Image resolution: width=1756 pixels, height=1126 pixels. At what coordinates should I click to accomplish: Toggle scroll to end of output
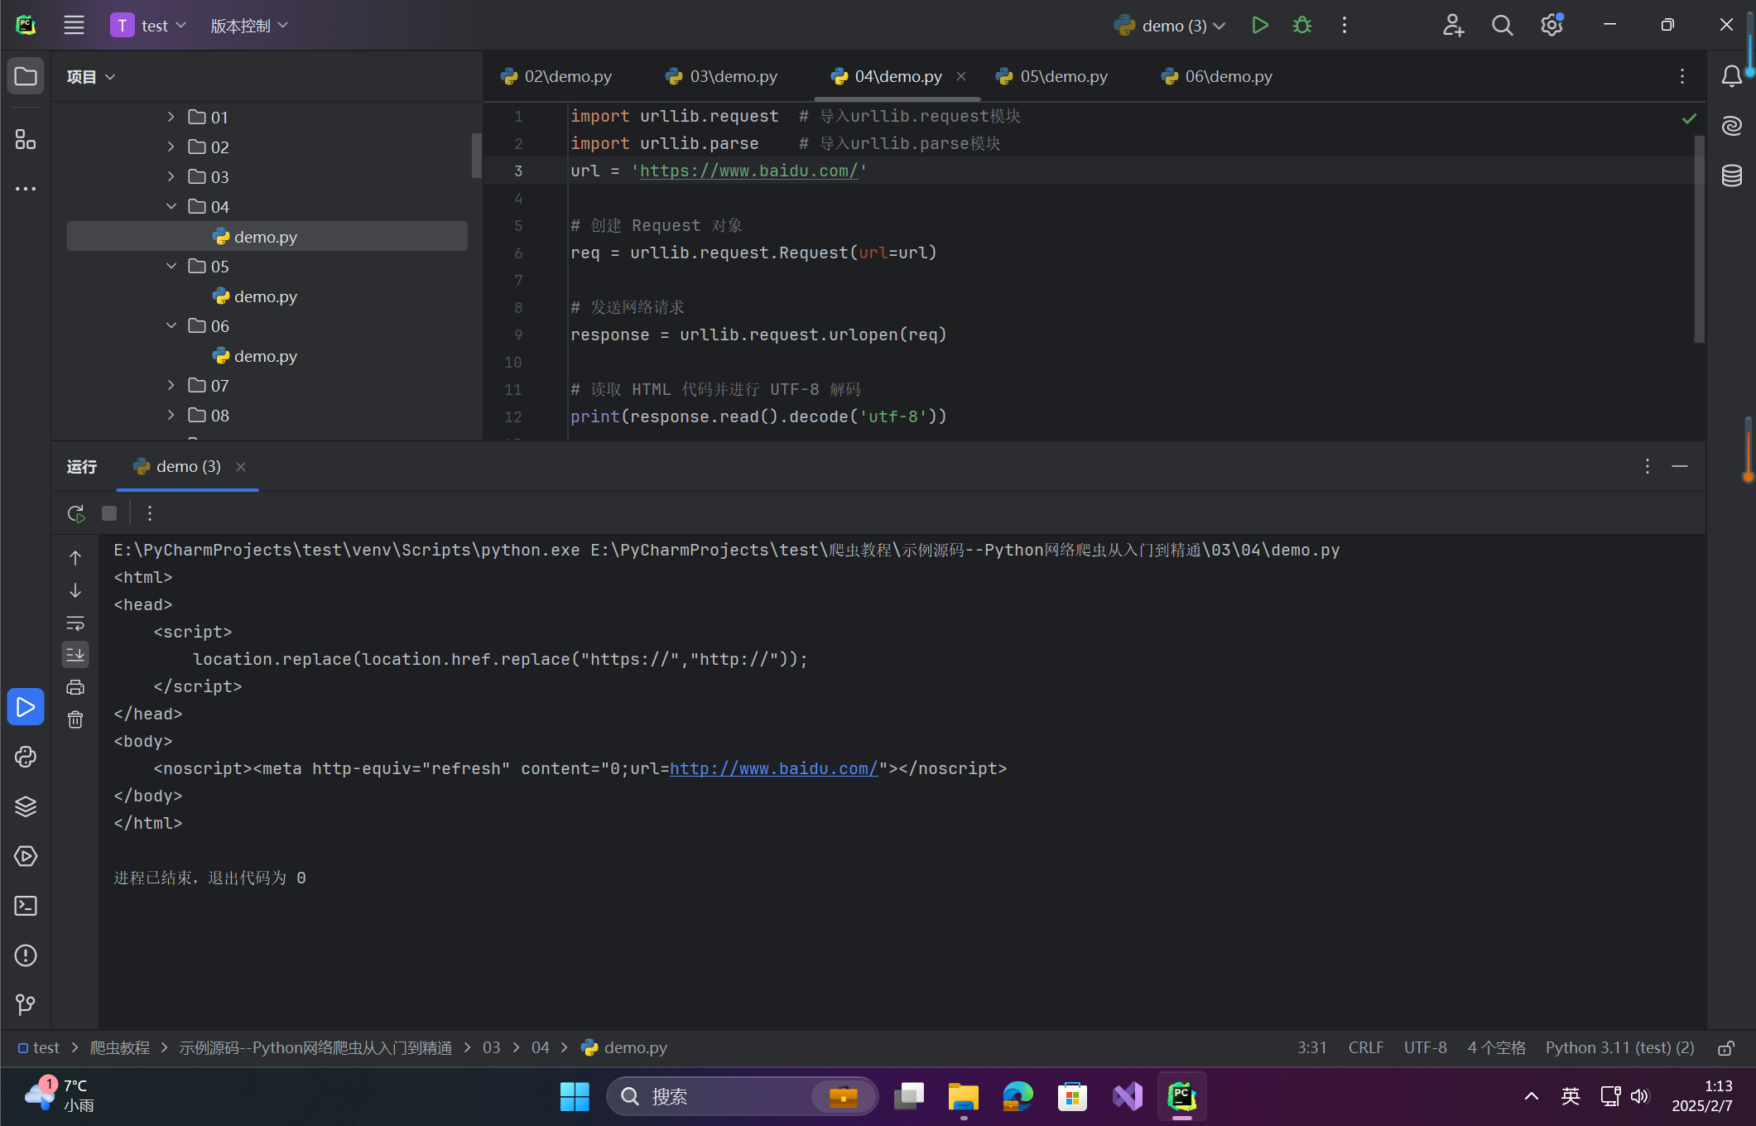click(x=75, y=655)
